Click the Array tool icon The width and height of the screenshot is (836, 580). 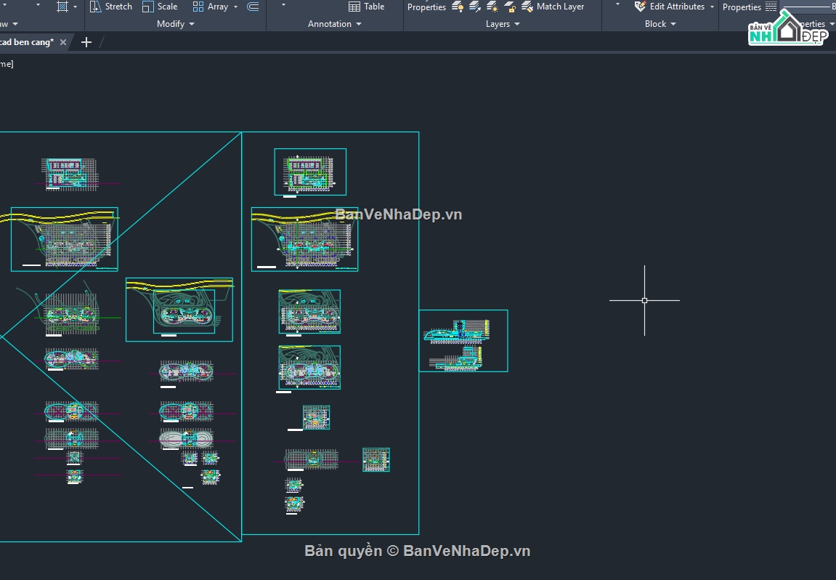[x=198, y=7]
